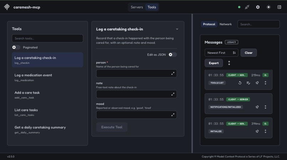Click the LEGACY badge next to Messages

pos(231,42)
